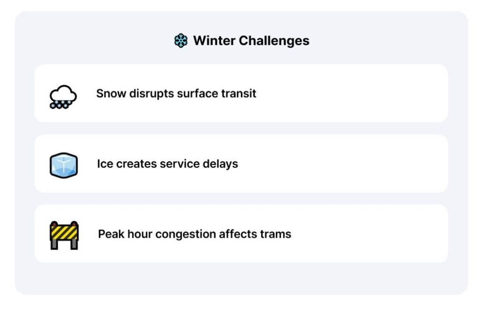Open the Snow disrupts surface transit item
This screenshot has height=310, width=481.
click(241, 93)
